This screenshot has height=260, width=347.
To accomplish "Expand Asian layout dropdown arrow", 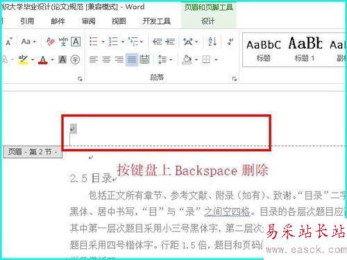I will (196, 42).
